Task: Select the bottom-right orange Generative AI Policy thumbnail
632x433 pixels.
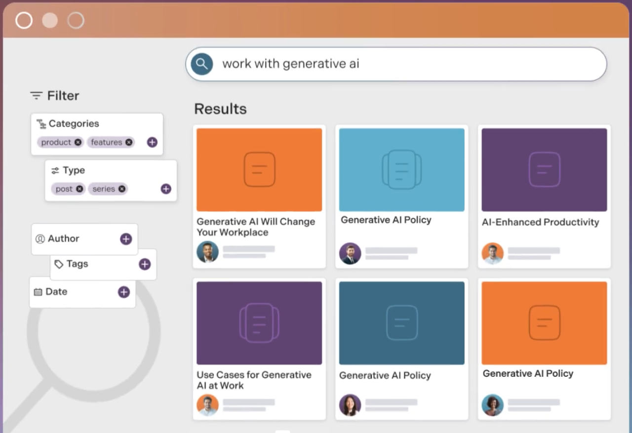Action: (544, 323)
